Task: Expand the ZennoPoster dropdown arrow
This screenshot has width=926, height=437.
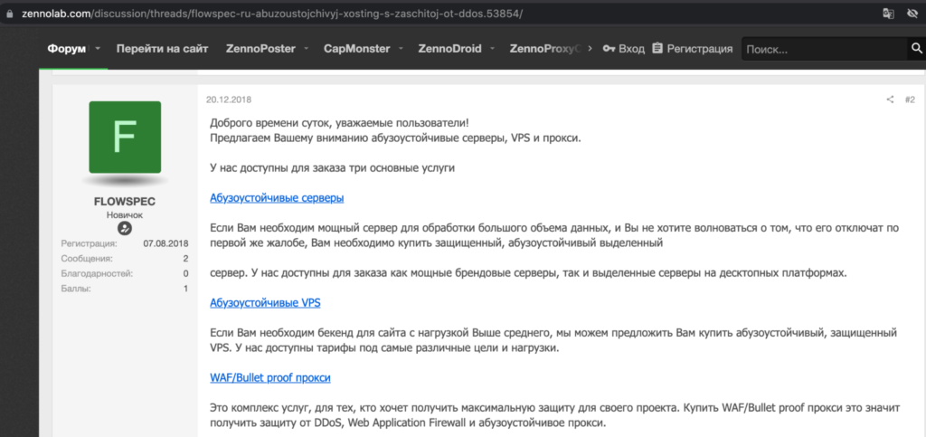Action: [x=306, y=49]
